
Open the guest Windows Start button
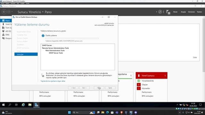pyautogui.click(x=4, y=105)
